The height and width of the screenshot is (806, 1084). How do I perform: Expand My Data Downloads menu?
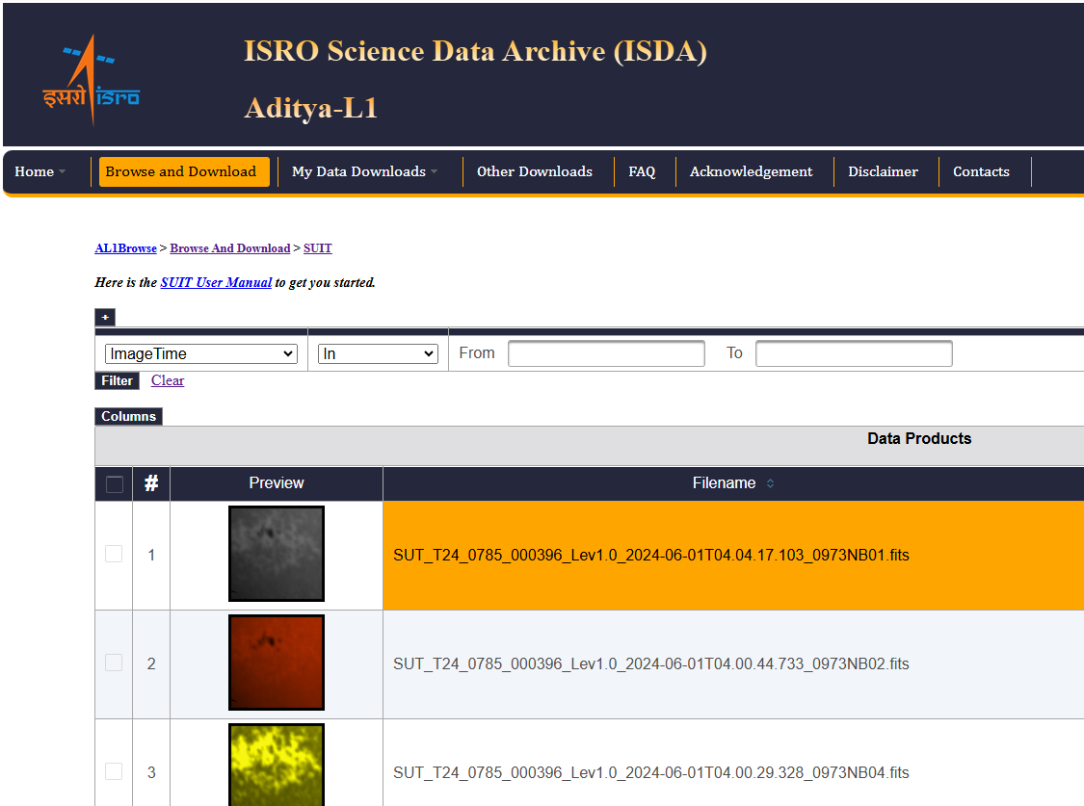(365, 171)
